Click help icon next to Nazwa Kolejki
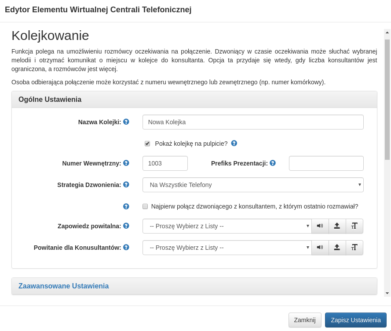This screenshot has height=331, width=391. tap(126, 122)
